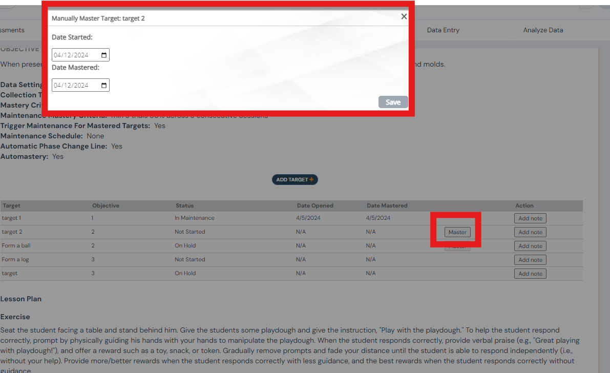Image resolution: width=610 pixels, height=373 pixels.
Task: Add note to target 2 row
Action: [x=530, y=232]
